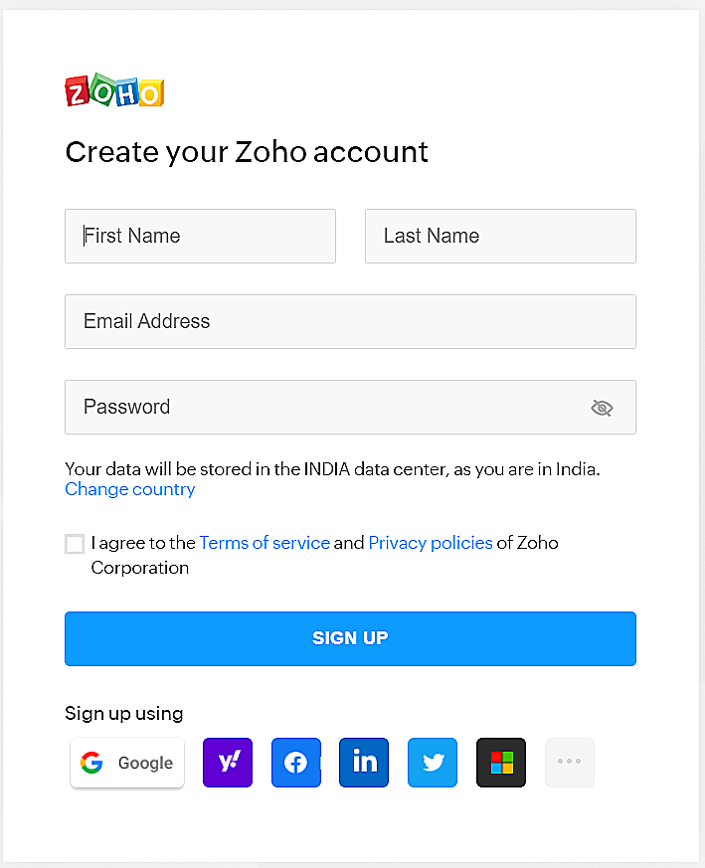Show more sign-up providers

[570, 763]
